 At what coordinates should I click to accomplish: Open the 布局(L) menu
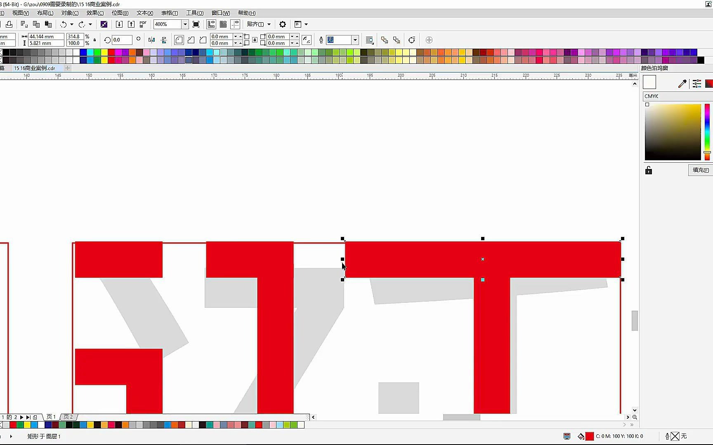pyautogui.click(x=45, y=13)
